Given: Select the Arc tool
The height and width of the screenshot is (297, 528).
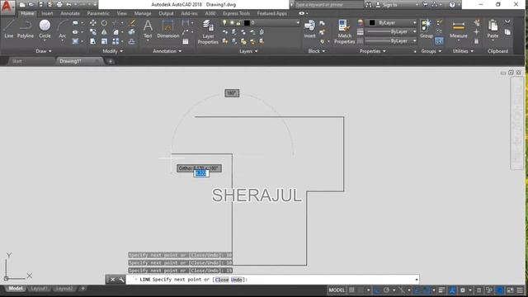Looking at the screenshot, I should [x=63, y=31].
